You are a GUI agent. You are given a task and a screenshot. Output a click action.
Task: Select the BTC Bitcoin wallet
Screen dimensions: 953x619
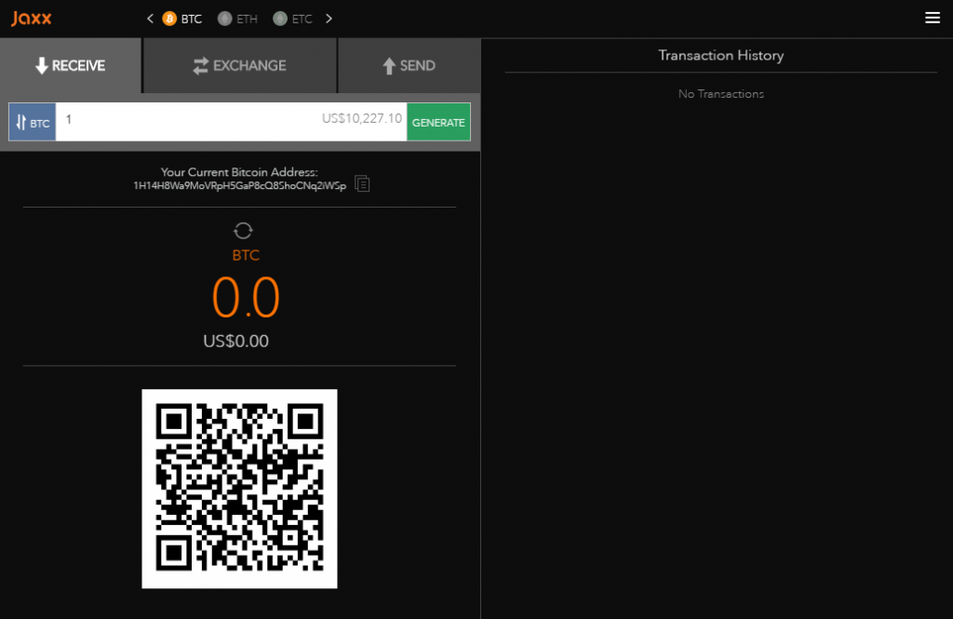click(x=182, y=19)
